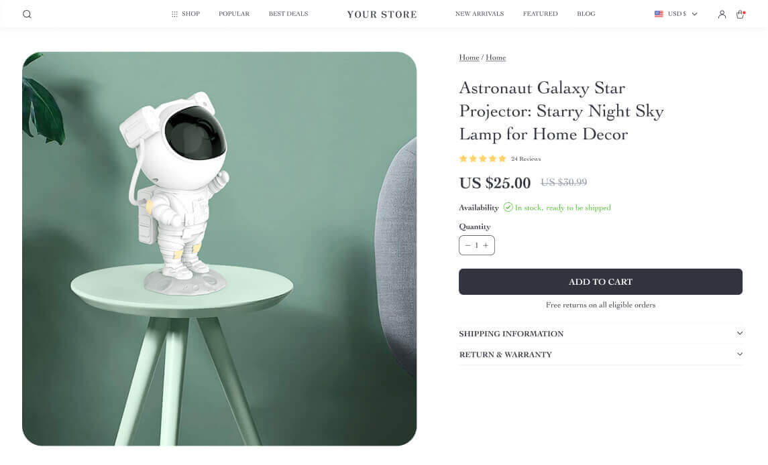The height and width of the screenshot is (465, 768).
Task: Increase quantity with the plus icon
Action: tap(486, 245)
